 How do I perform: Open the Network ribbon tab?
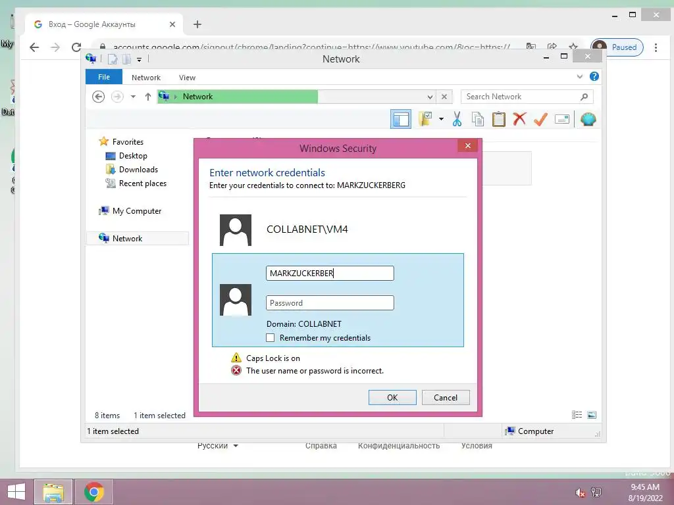coord(146,78)
